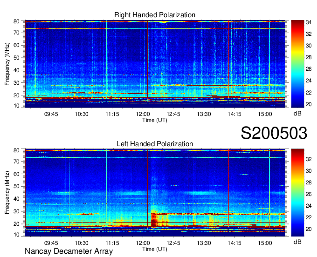317x257 pixels.
Task: Click the "Left Handed Polarization" plot title
Action: click(155, 144)
